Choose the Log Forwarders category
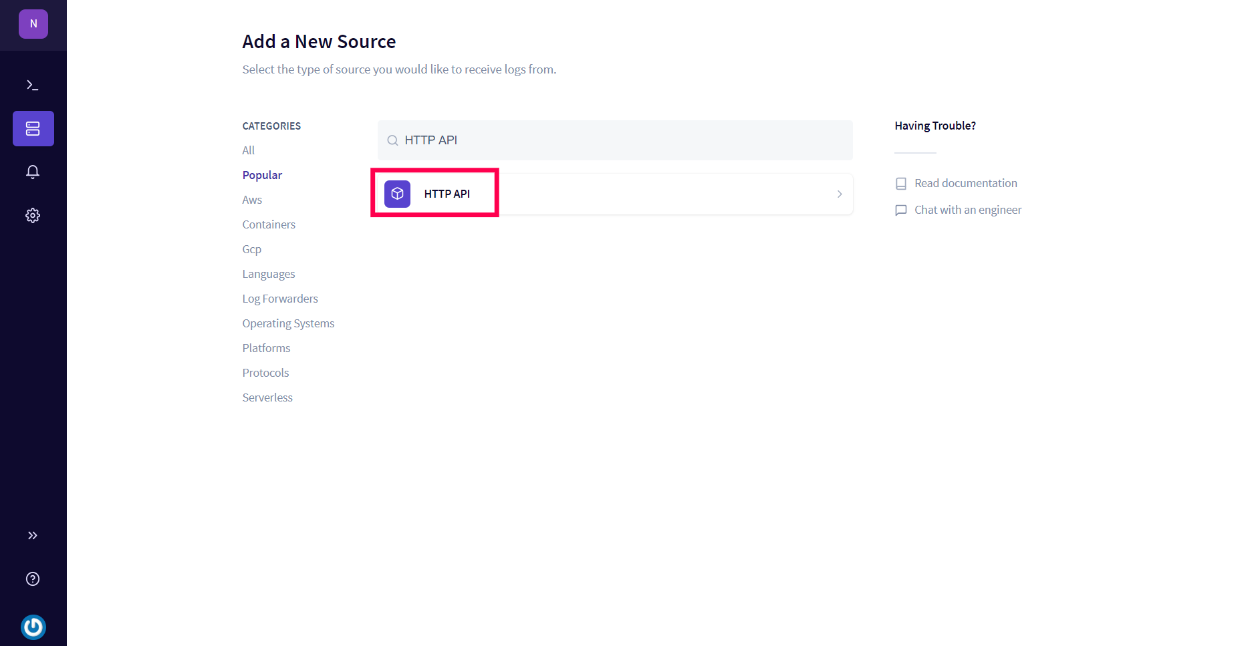The width and height of the screenshot is (1254, 646). 280,299
